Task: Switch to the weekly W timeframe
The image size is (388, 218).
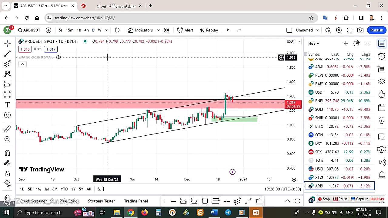Action: pos(99,30)
